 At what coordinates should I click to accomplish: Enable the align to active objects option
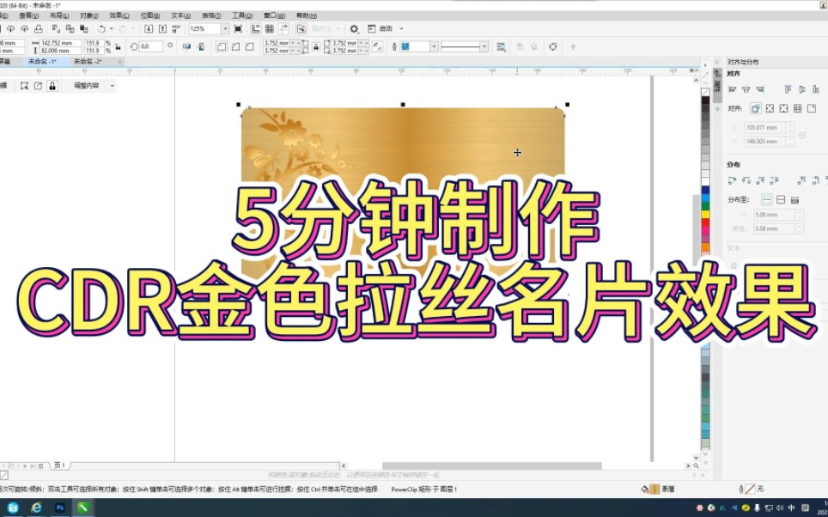coord(755,108)
